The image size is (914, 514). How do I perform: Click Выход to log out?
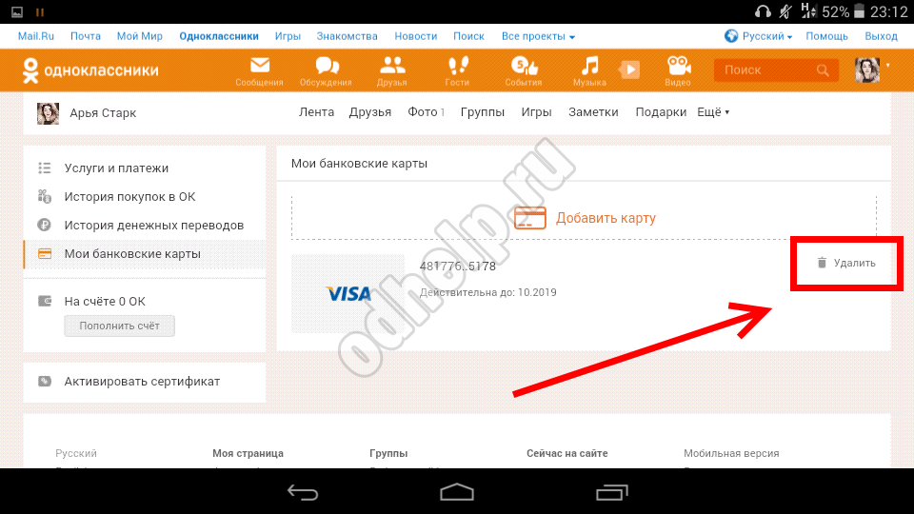(881, 36)
